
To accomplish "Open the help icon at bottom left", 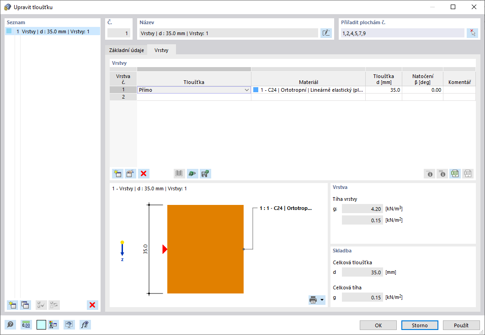I will [10, 325].
